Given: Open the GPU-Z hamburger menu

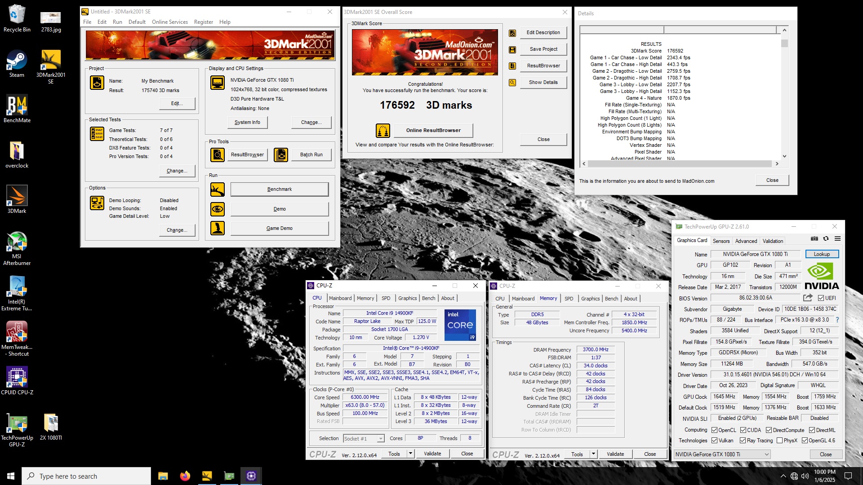Looking at the screenshot, I should (x=837, y=238).
